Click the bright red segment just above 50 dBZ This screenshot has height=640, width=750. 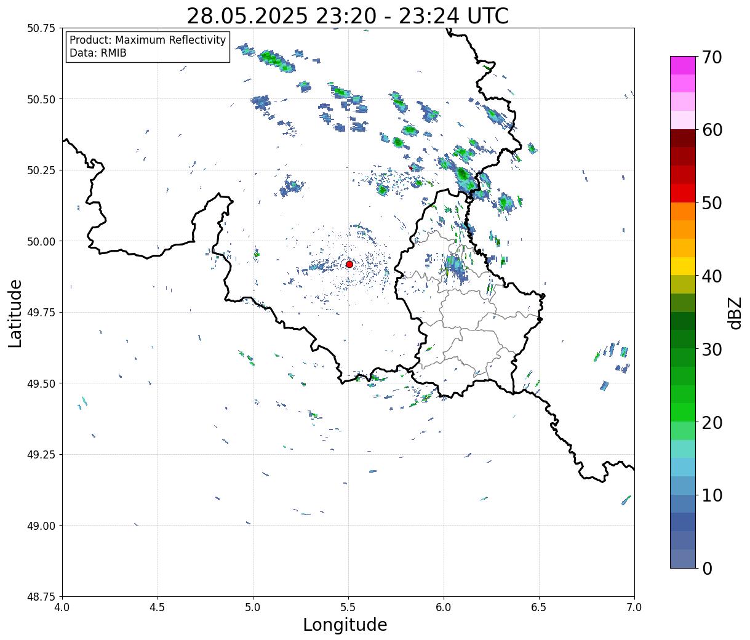(683, 193)
